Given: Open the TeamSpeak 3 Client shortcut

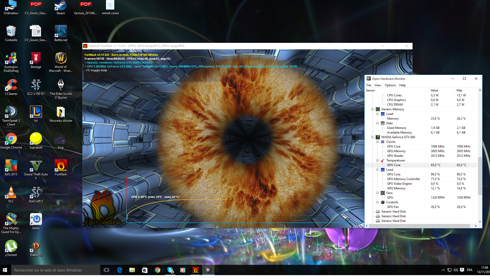Looking at the screenshot, I should pos(11,116).
